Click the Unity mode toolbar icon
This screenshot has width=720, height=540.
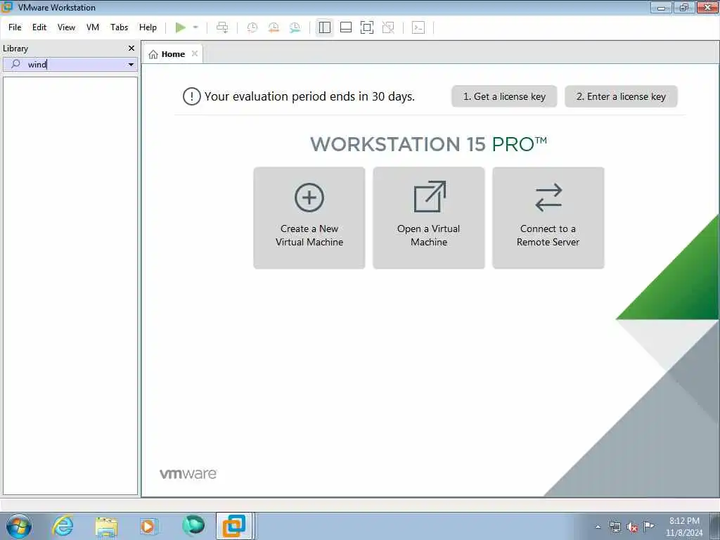pos(388,27)
